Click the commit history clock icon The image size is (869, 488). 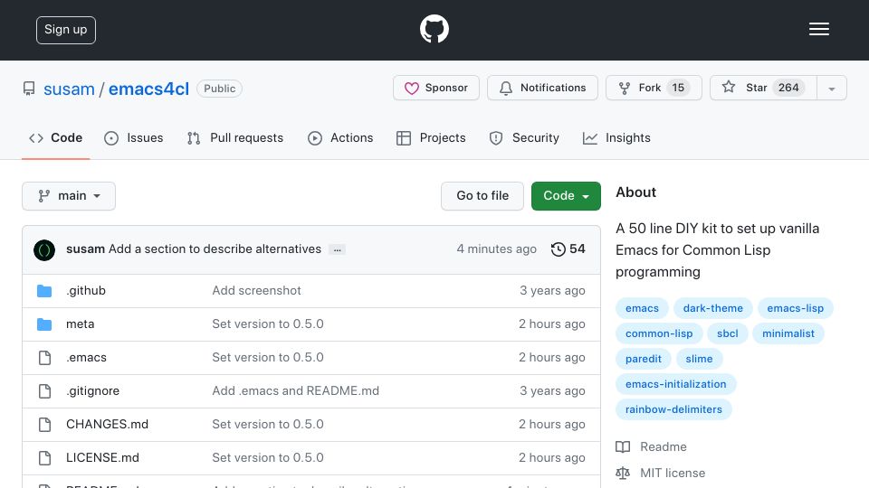tap(559, 249)
